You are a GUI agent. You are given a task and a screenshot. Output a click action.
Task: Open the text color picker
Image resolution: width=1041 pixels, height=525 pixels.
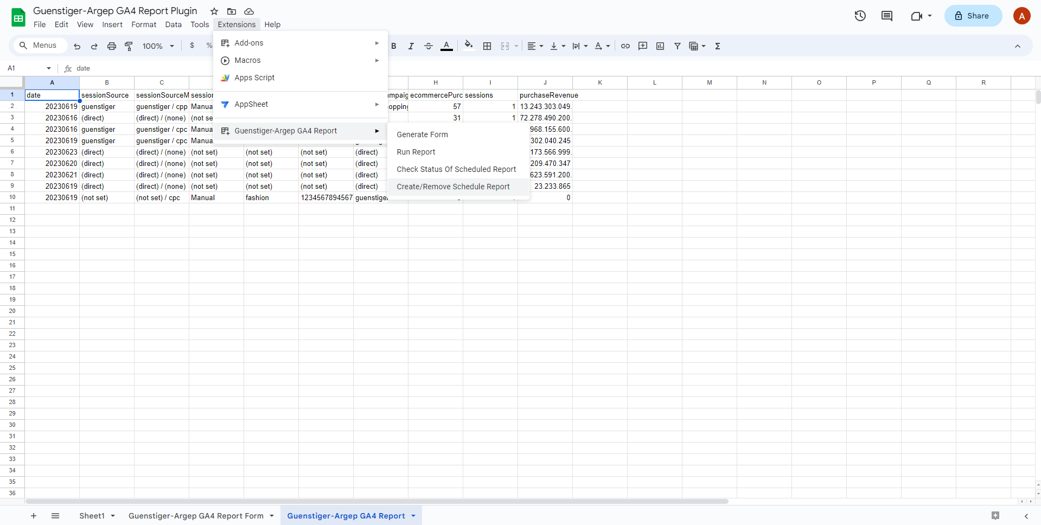tap(446, 46)
